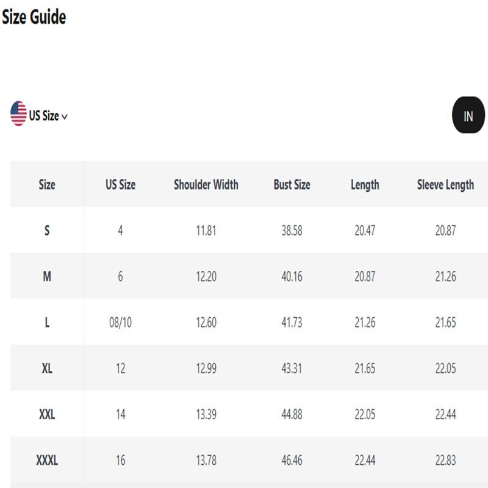The height and width of the screenshot is (488, 488).
Task: Select the M size row label
Action: tap(47, 276)
